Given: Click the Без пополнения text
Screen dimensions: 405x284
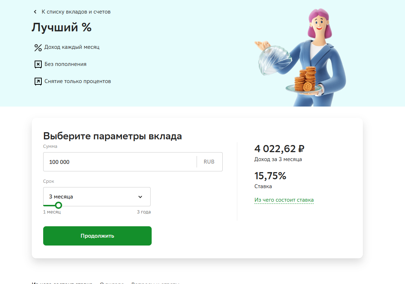Looking at the screenshot, I should [x=65, y=64].
